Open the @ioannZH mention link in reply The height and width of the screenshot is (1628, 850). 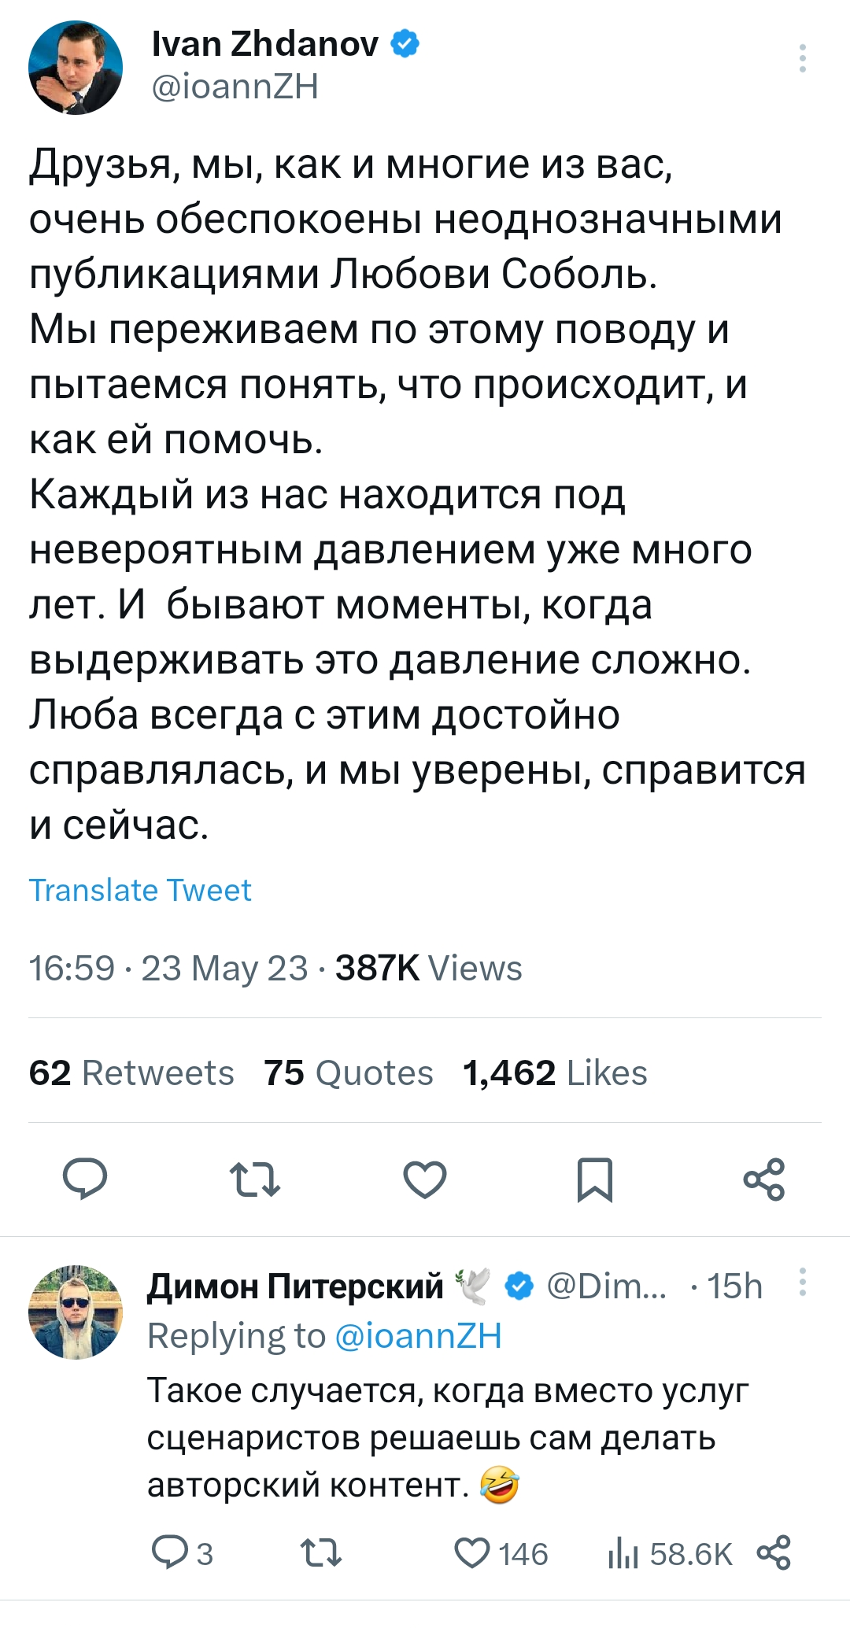click(419, 1335)
